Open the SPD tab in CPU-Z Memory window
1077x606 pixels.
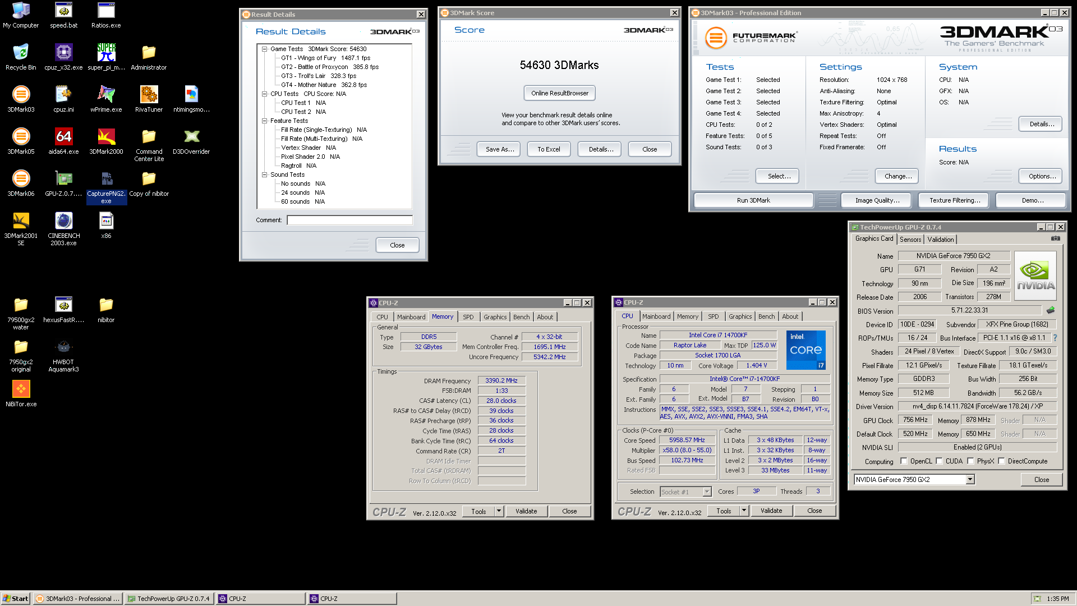point(468,317)
